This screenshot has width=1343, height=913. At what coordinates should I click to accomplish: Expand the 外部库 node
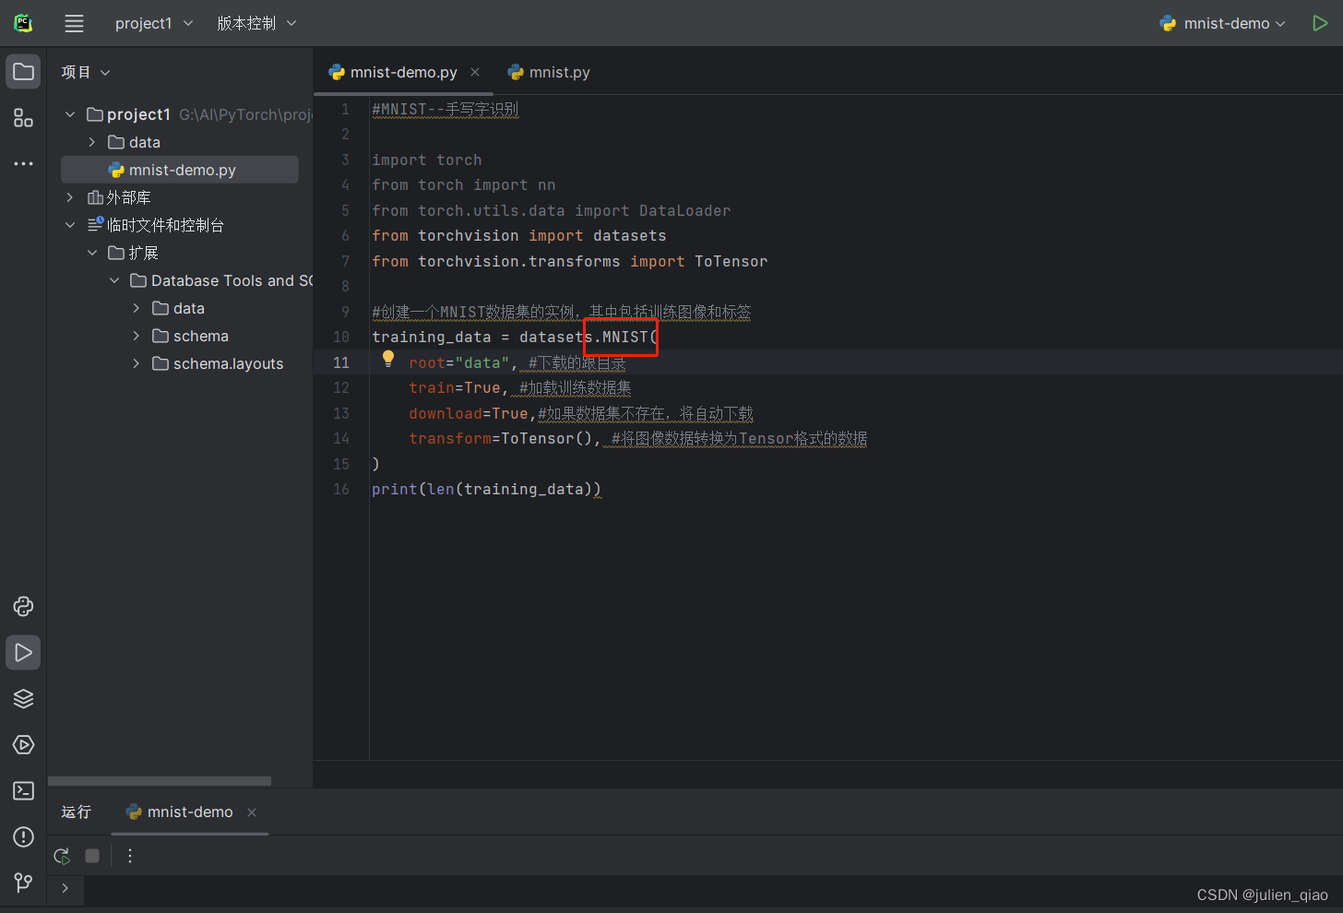point(70,197)
